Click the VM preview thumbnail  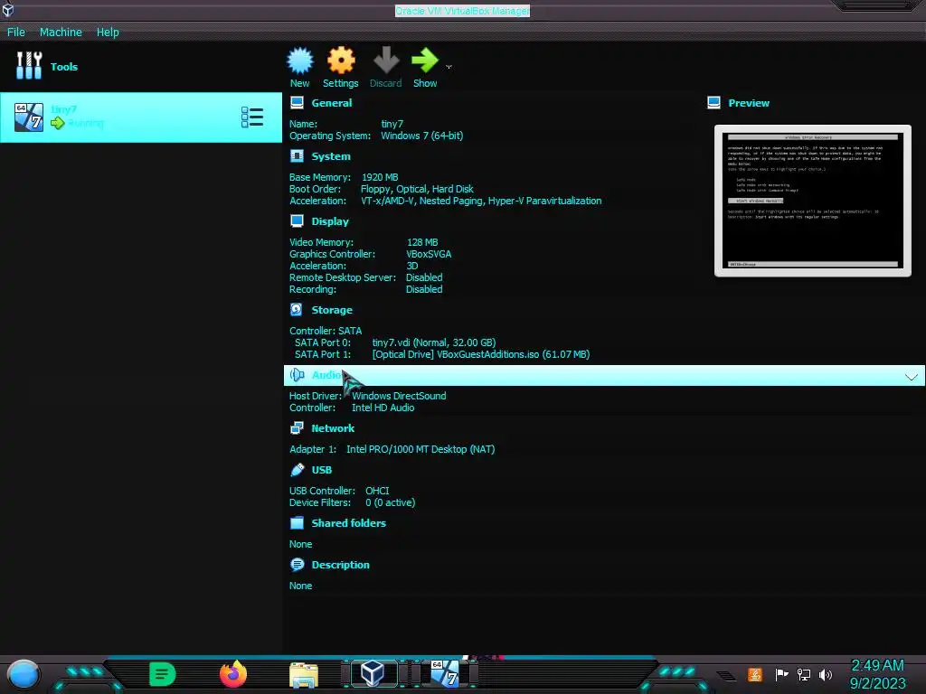(813, 201)
